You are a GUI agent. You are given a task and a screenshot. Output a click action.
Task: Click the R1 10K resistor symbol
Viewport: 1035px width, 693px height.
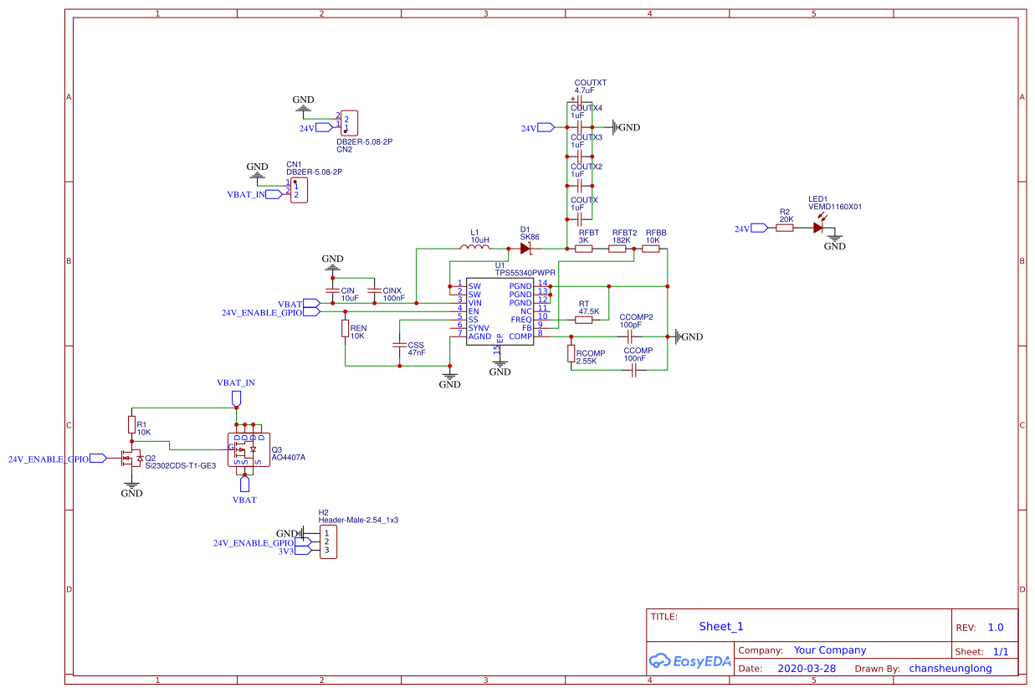click(x=131, y=424)
